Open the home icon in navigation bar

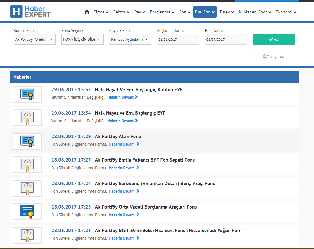[x=87, y=12]
